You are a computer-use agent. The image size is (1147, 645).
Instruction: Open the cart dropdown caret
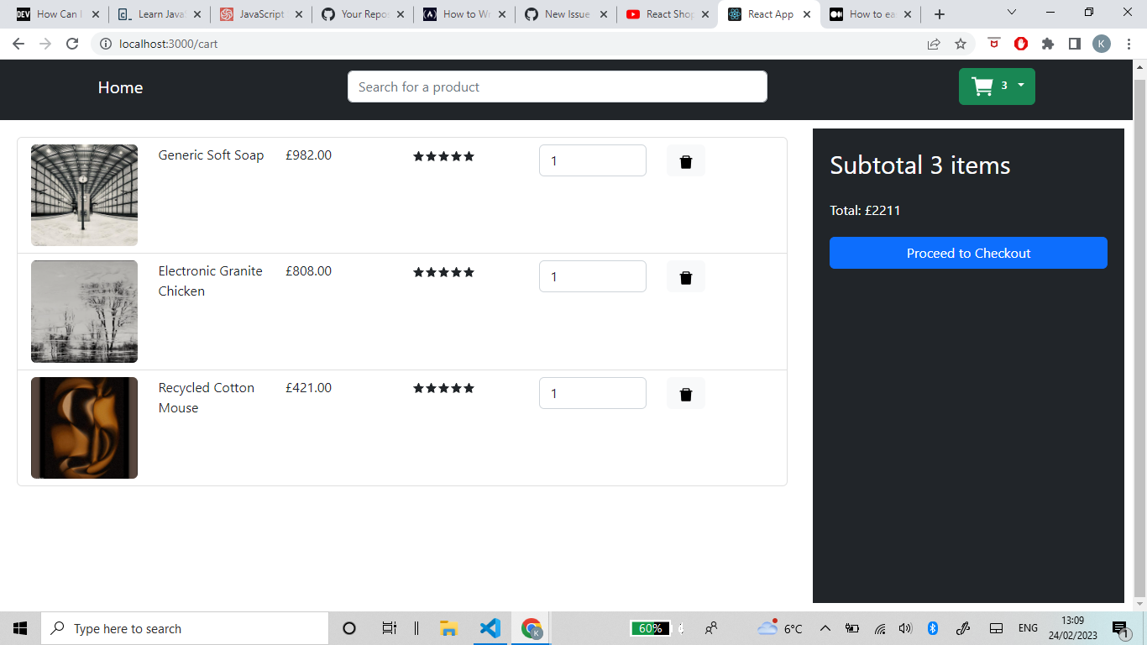tap(1020, 86)
